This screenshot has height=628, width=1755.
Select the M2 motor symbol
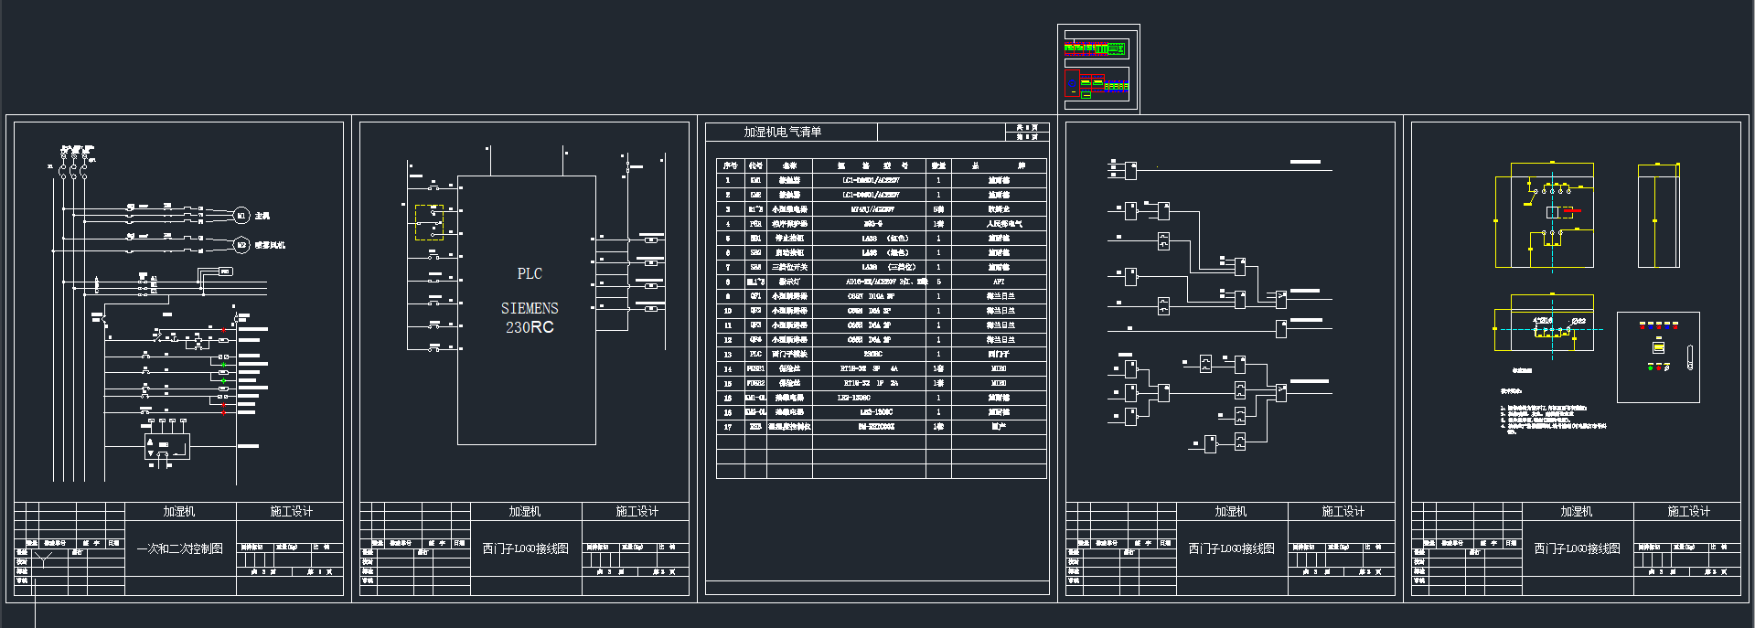point(241,245)
